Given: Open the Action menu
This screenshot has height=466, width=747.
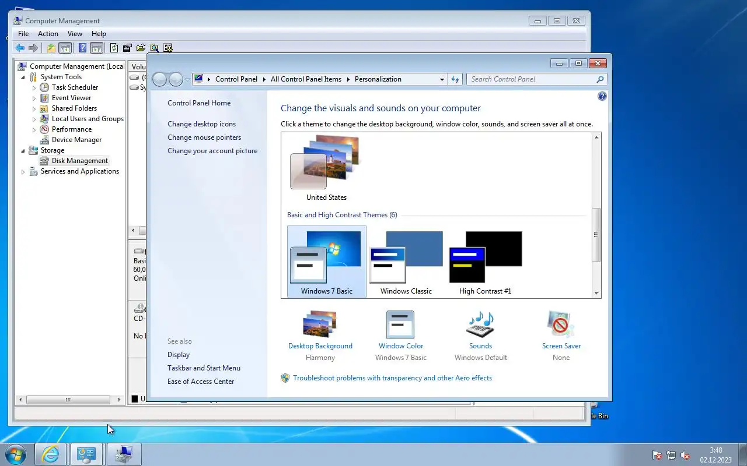Looking at the screenshot, I should tap(48, 34).
